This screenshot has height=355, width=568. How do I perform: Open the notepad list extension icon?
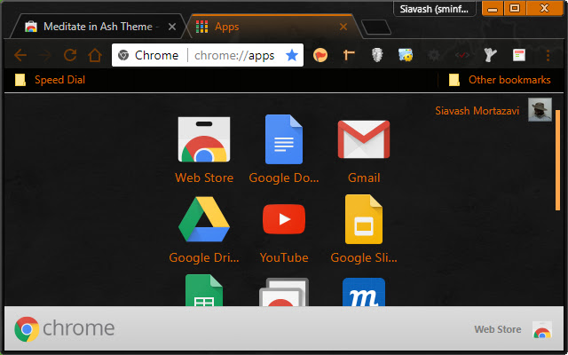(518, 55)
